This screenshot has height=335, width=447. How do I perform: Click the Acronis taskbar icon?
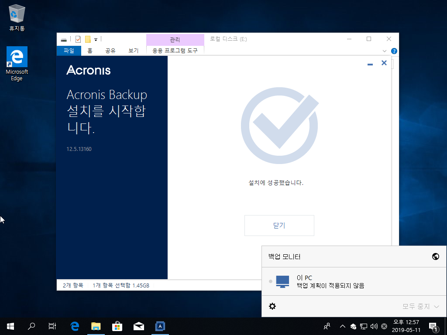tap(160, 326)
